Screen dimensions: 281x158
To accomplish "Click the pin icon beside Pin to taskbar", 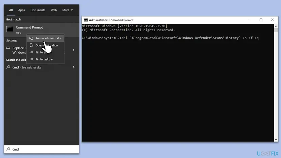I will 31,59.
